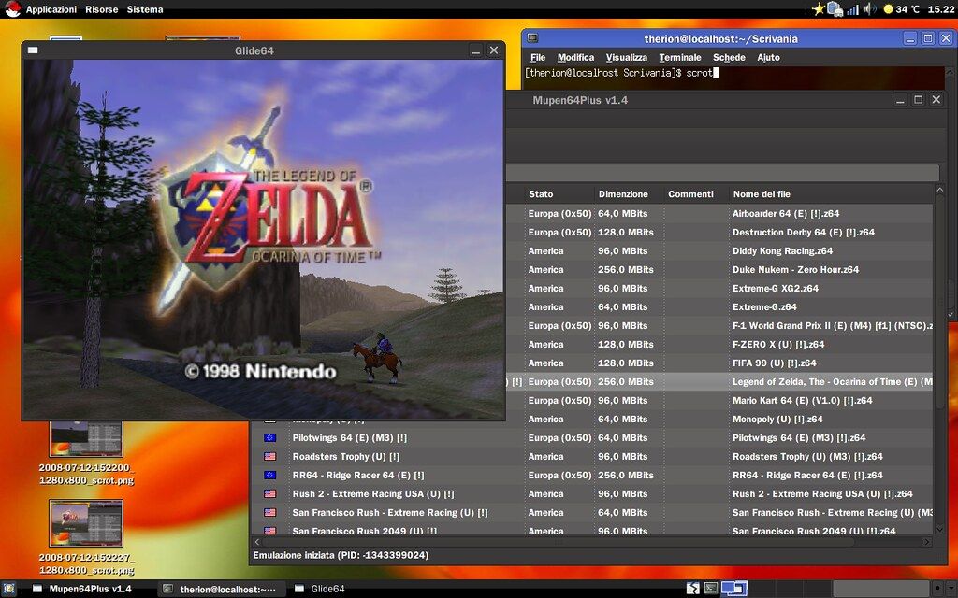958x598 pixels.
Task: Open Visualizza menu in terminal
Action: click(x=626, y=57)
